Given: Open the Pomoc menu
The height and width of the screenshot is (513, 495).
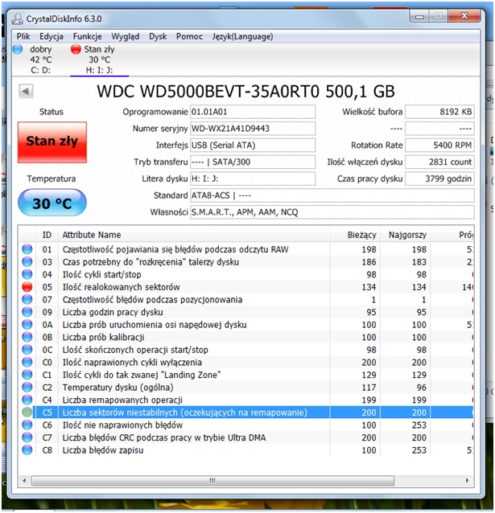Looking at the screenshot, I should [189, 36].
